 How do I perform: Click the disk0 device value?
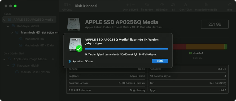coord(223,90)
